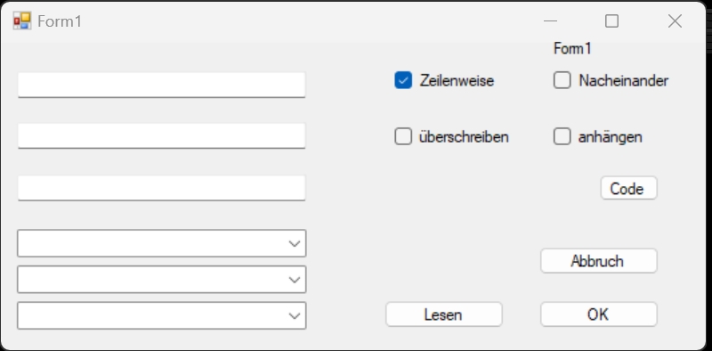
Task: Click the Form1 title bar text
Action: [x=60, y=21]
